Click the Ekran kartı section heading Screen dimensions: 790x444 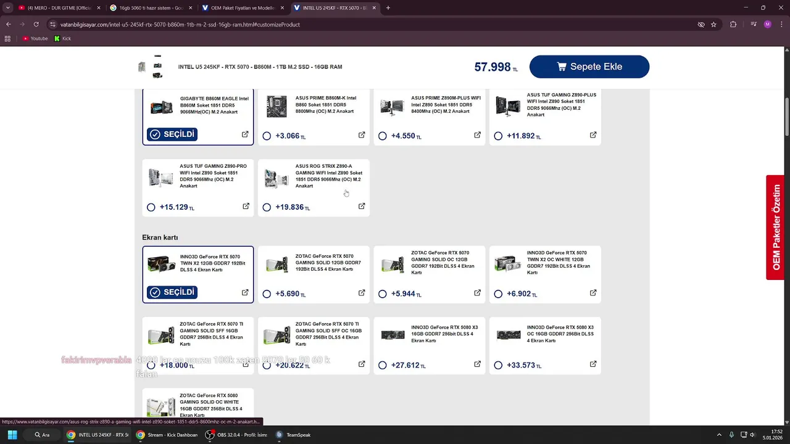160,237
